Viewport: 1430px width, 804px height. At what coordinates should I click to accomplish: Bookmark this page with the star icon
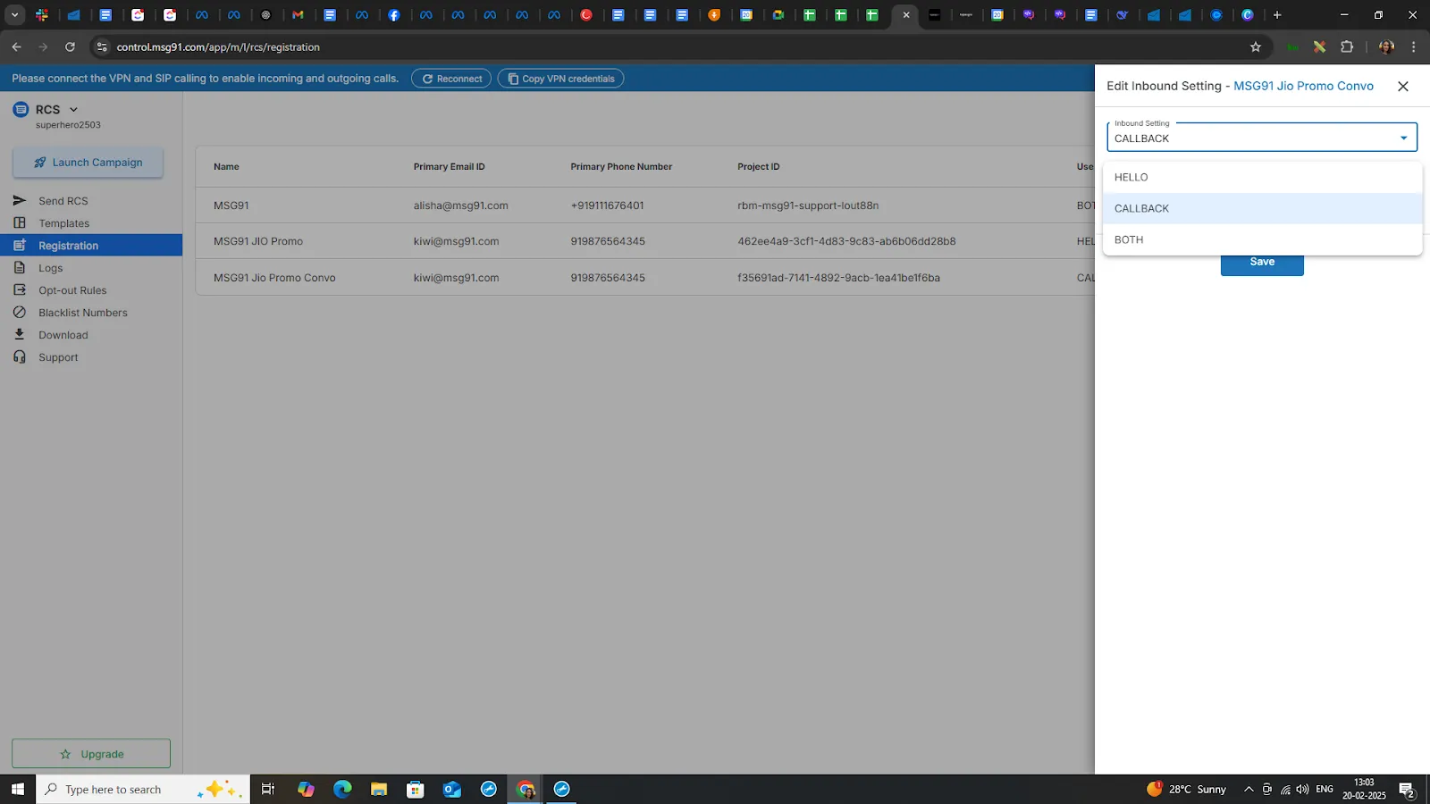1256,47
